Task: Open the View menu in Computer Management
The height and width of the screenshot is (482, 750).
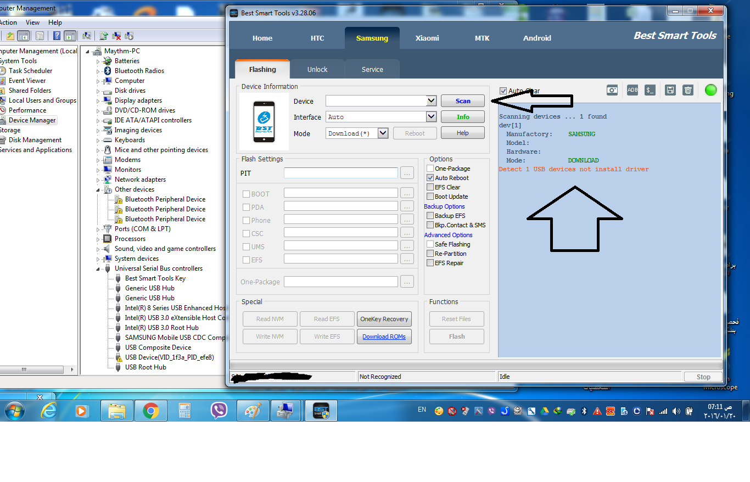Action: pyautogui.click(x=32, y=23)
